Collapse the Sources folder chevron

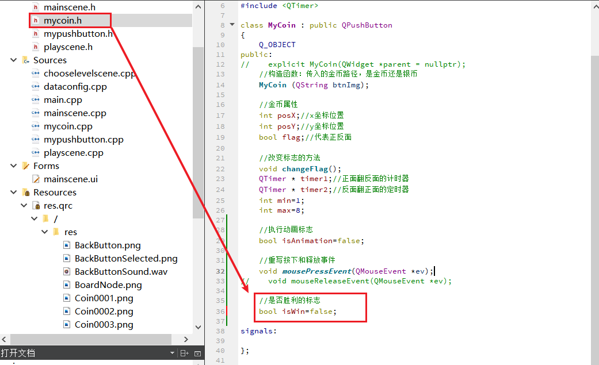click(x=14, y=60)
